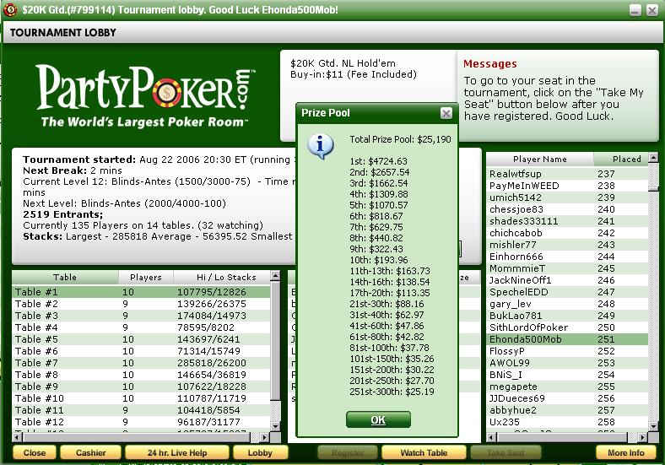Click right arrow of table list horizontal scrollbar
The image size is (665, 465).
pyautogui.click(x=265, y=437)
